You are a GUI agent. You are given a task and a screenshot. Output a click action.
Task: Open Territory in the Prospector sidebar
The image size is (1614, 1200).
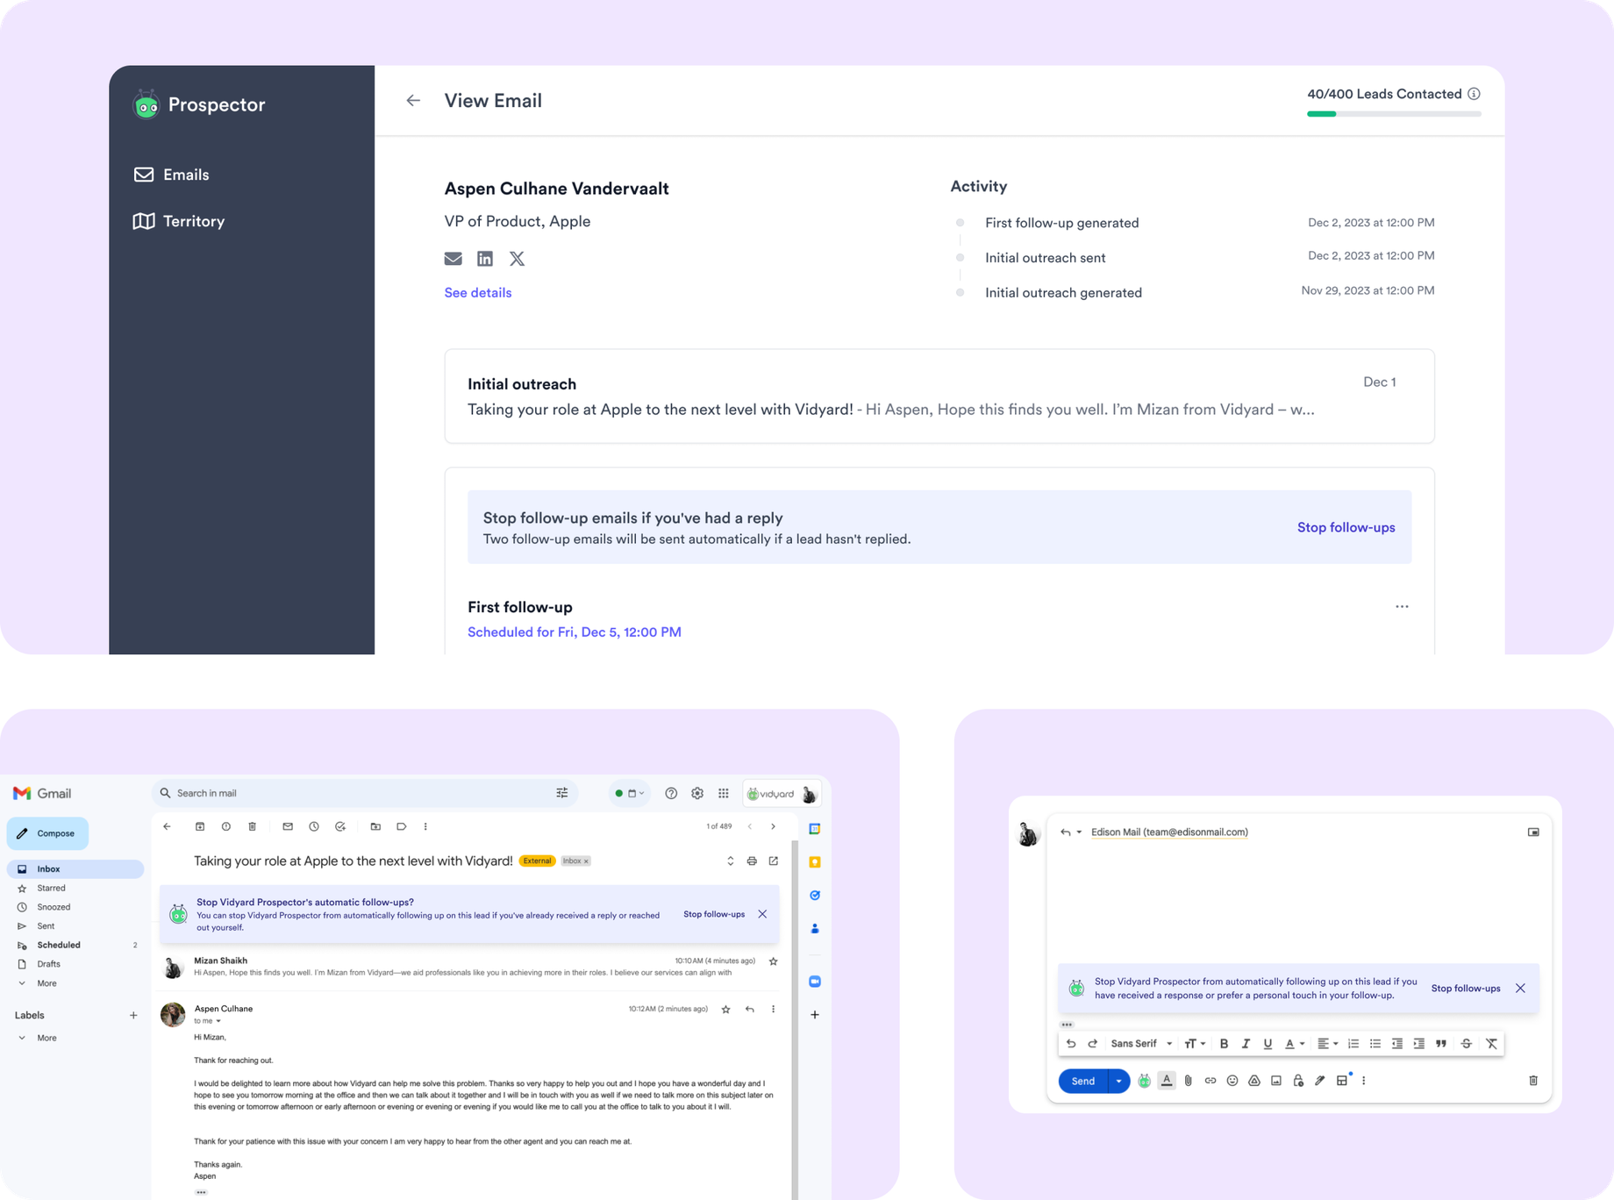point(179,221)
